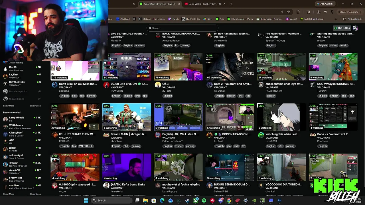This screenshot has width=365, height=205.
Task: Open schneckyirl in Recommended list
Action: (x=22, y=157)
